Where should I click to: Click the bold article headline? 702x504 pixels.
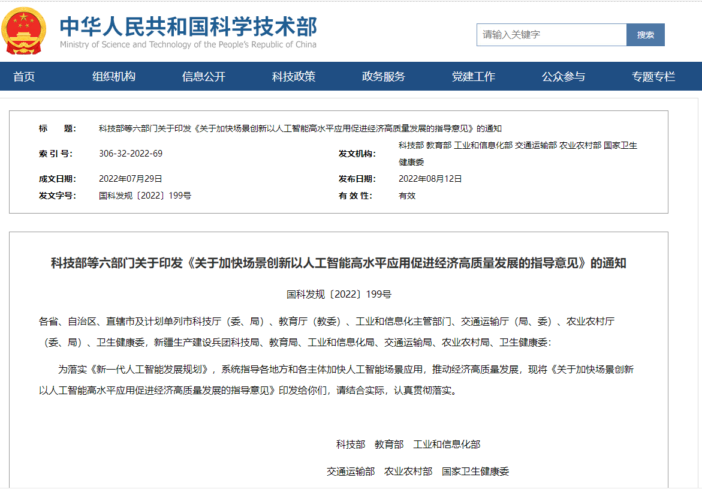point(339,263)
